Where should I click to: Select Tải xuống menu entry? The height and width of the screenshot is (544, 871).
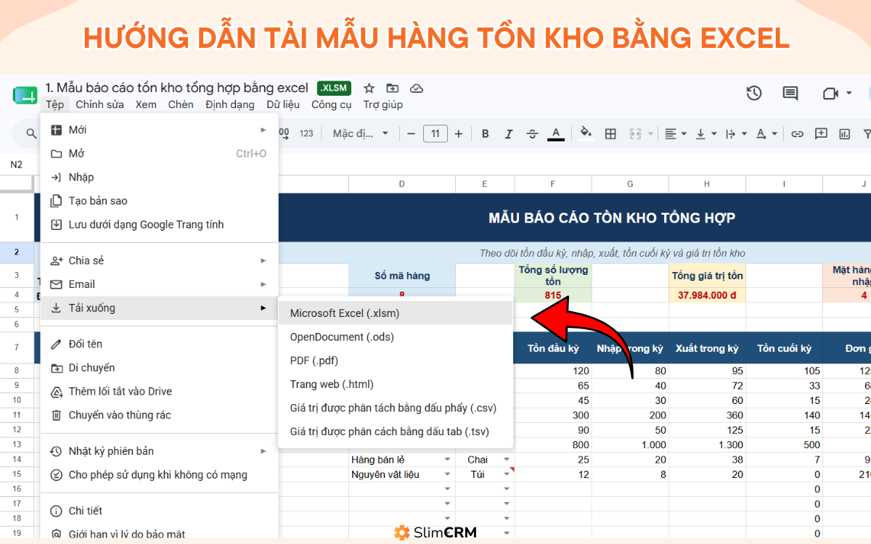(x=160, y=308)
